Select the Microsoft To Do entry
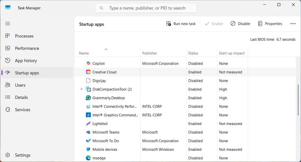The height and width of the screenshot is (162, 301). pos(105,141)
